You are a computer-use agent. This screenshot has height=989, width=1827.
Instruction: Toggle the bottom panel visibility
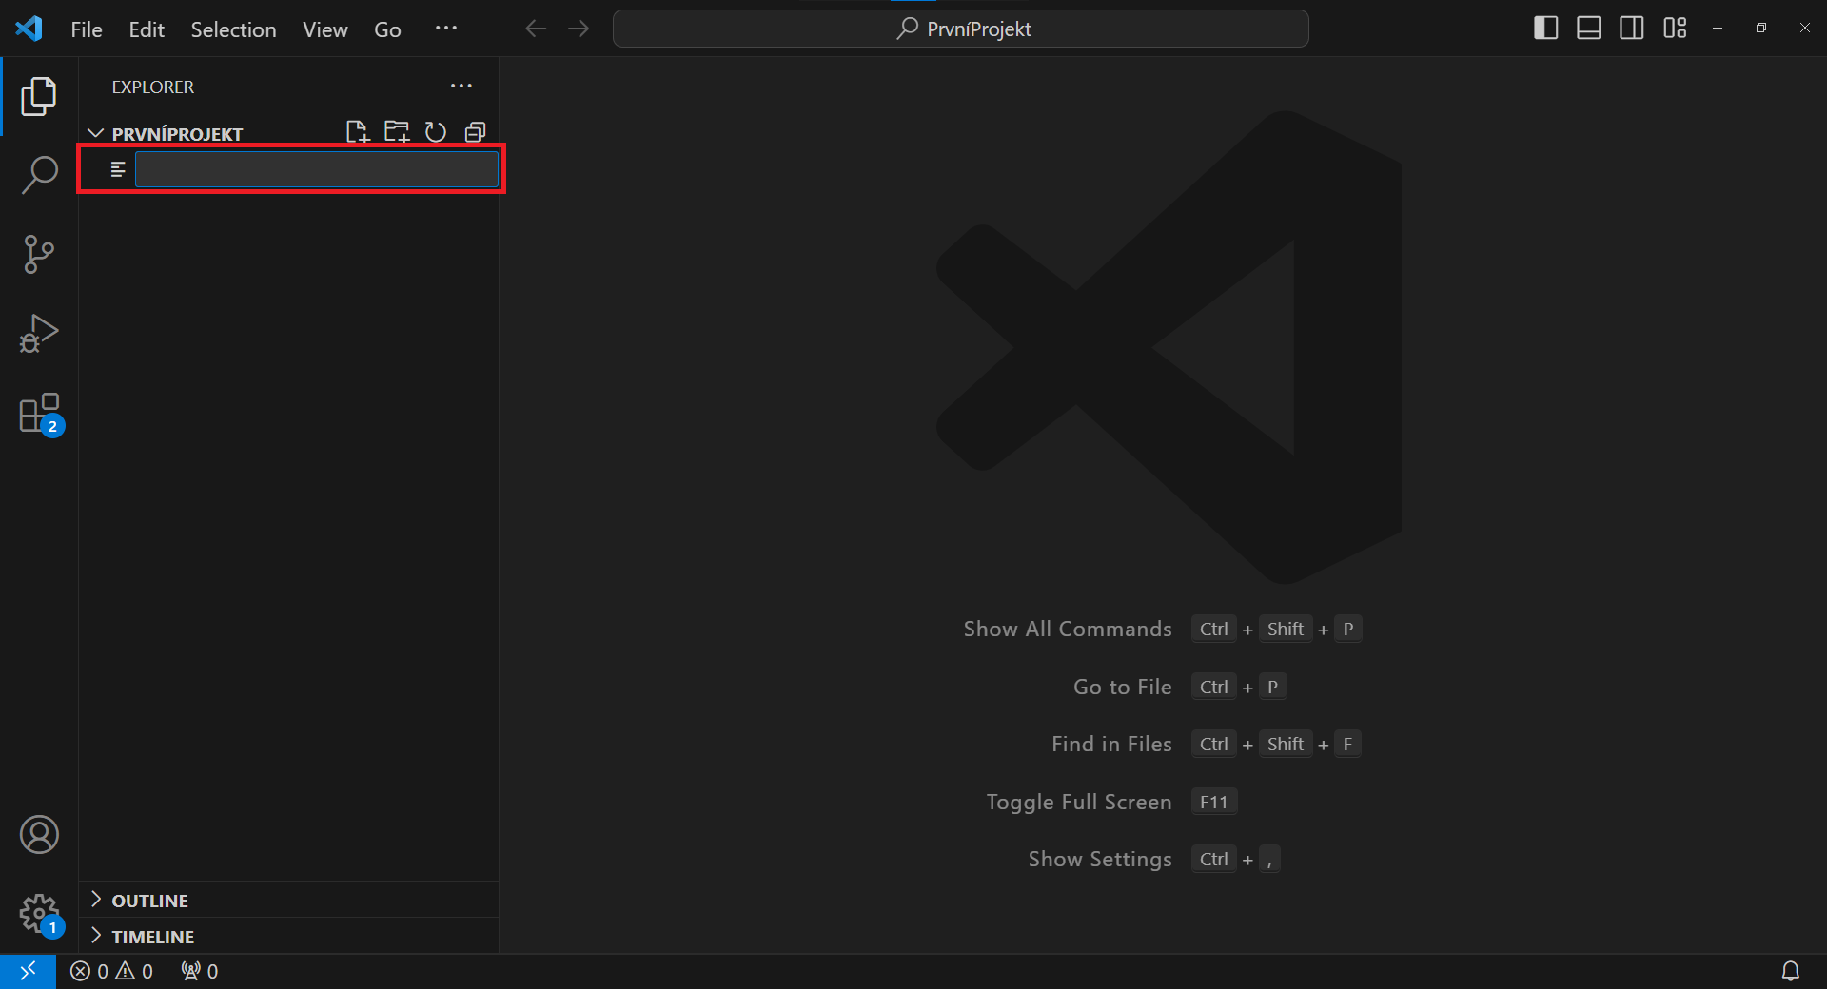click(1587, 28)
